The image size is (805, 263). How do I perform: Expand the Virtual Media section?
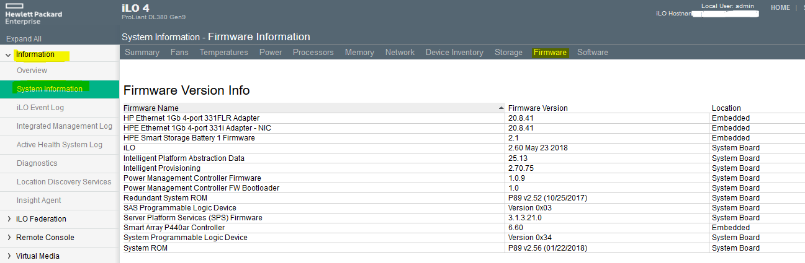(x=8, y=256)
